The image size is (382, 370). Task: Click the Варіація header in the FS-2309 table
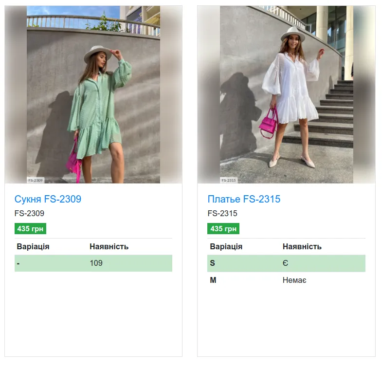tap(33, 247)
